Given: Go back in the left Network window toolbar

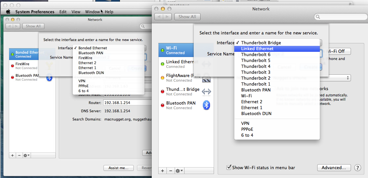Looking at the screenshot, I should tap(10, 26).
